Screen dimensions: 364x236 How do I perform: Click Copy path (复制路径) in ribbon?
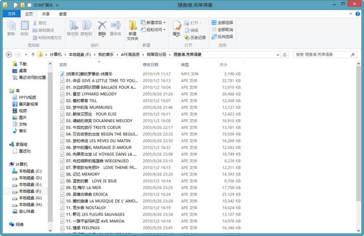click(x=44, y=30)
